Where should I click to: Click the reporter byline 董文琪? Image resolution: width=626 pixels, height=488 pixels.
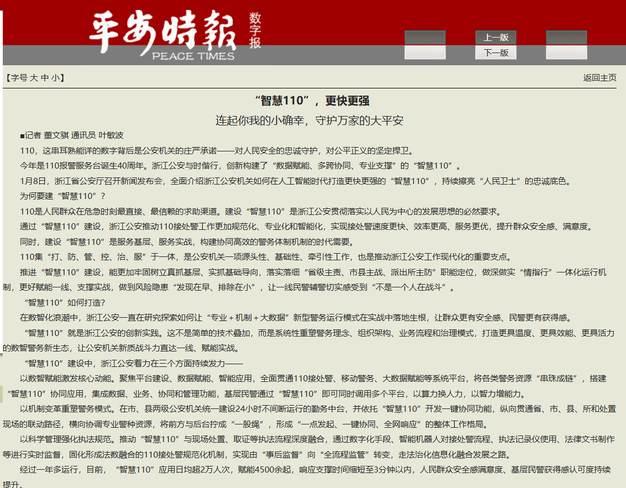click(56, 135)
